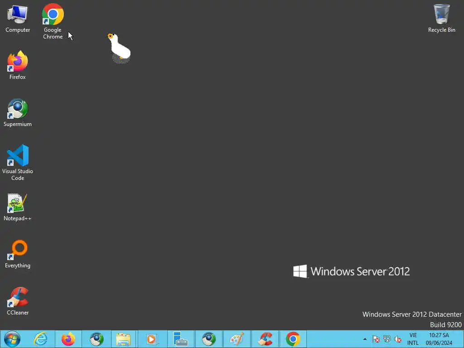
Task: Open the Action Center flag icon
Action: click(376, 339)
